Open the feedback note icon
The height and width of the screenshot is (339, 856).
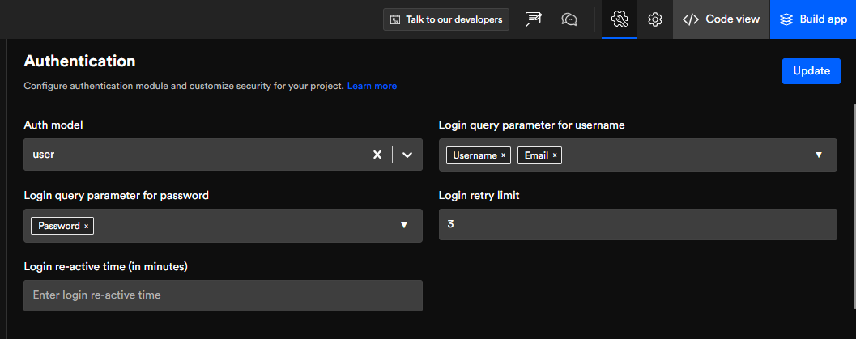533,19
